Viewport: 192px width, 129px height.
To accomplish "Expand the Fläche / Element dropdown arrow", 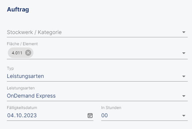I will 184,53.
